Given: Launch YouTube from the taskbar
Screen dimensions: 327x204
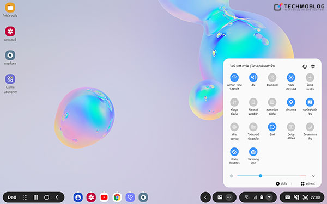Looking at the screenshot, I should point(104,197).
